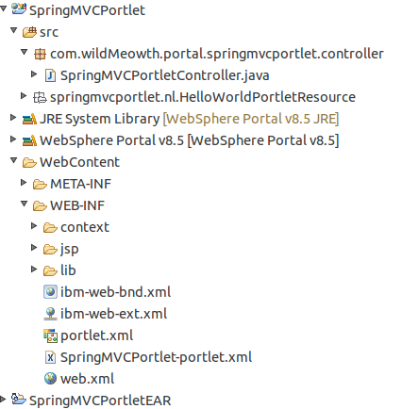
Task: Select the lib folder label
Action: 68,270
